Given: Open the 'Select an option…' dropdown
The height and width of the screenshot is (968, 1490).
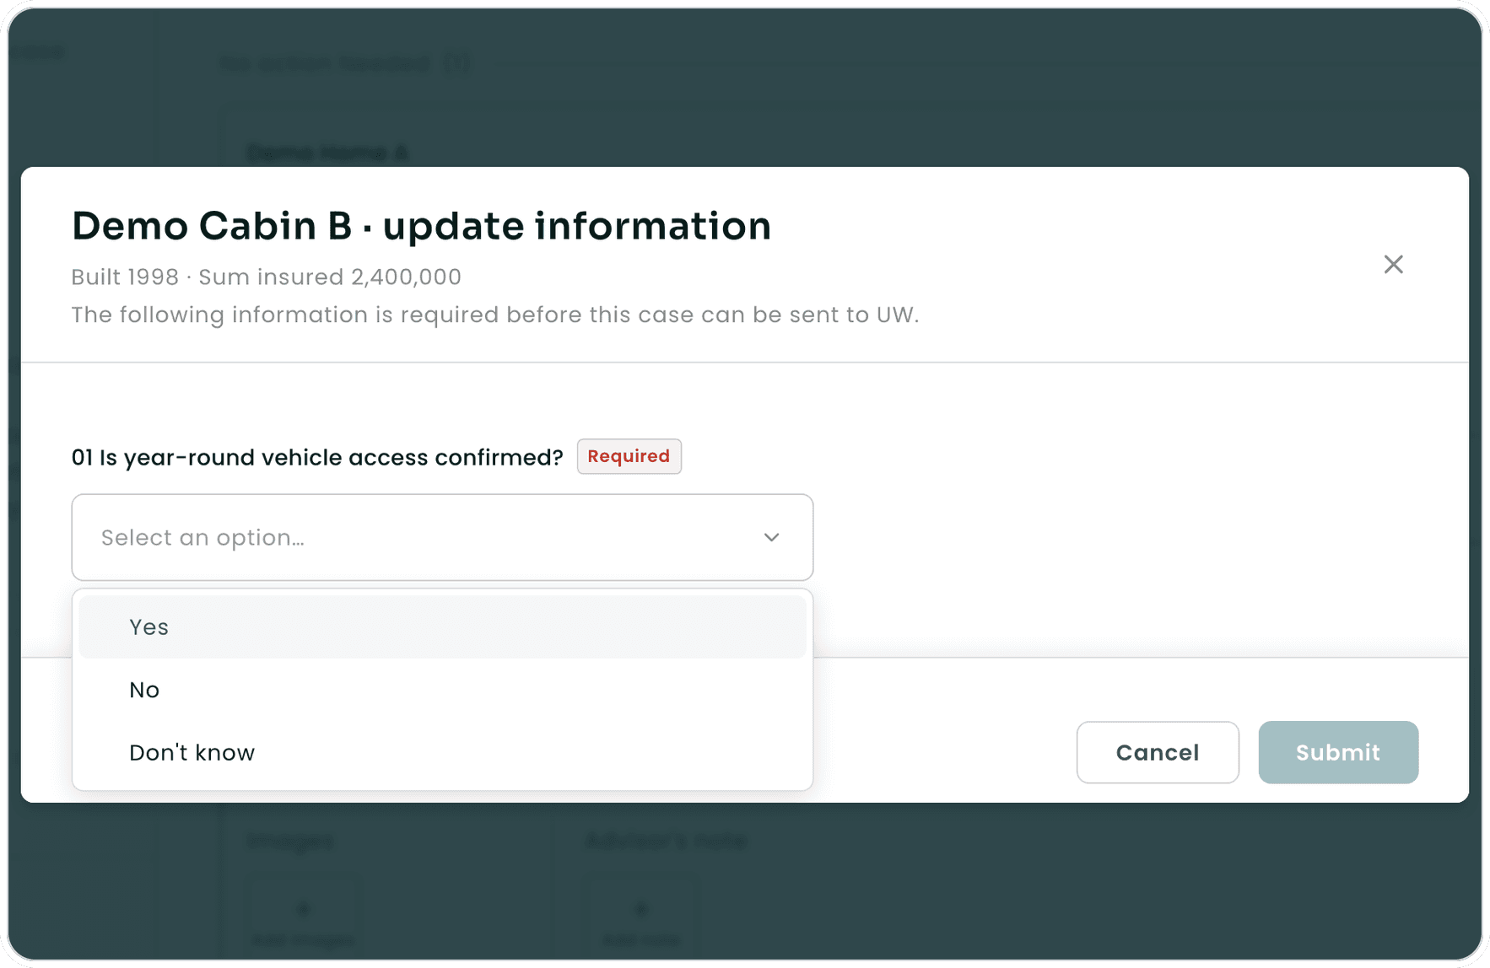Looking at the screenshot, I should 442,537.
